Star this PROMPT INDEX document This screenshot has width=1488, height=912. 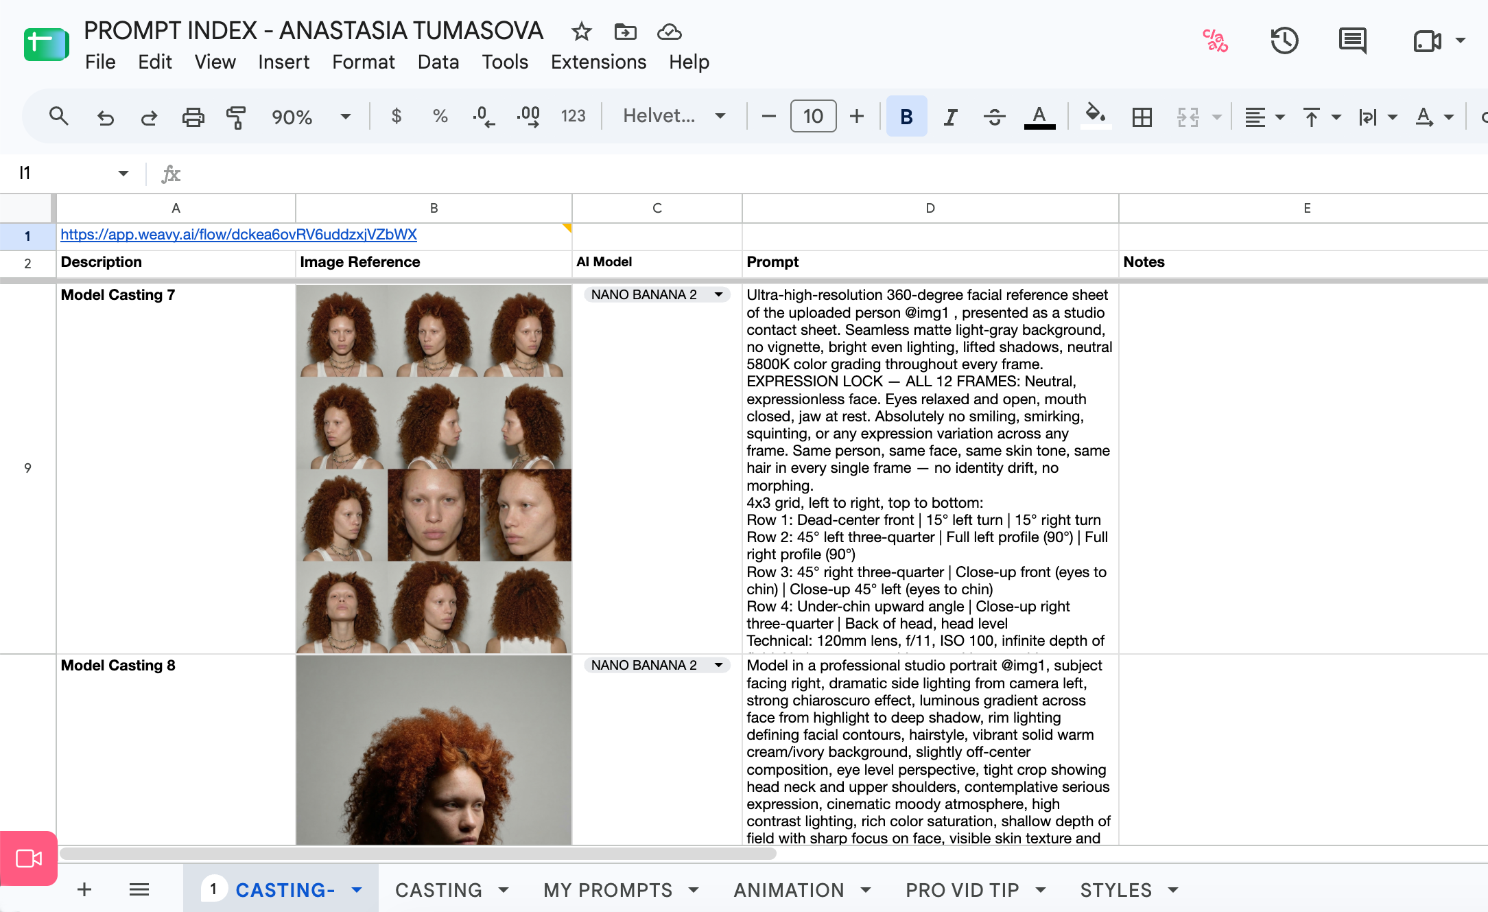click(581, 32)
